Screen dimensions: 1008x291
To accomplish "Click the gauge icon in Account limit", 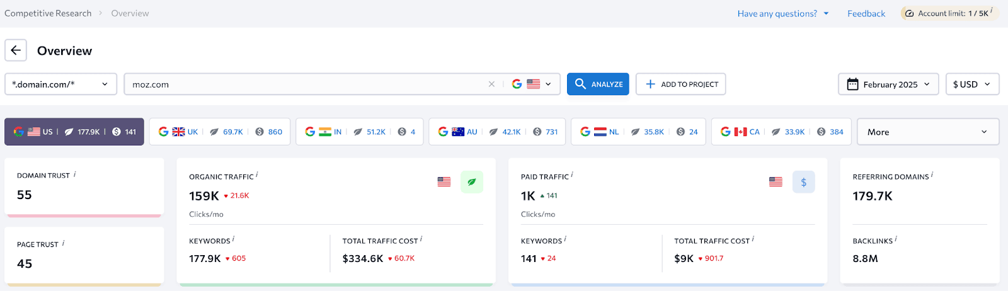I will [x=909, y=13].
